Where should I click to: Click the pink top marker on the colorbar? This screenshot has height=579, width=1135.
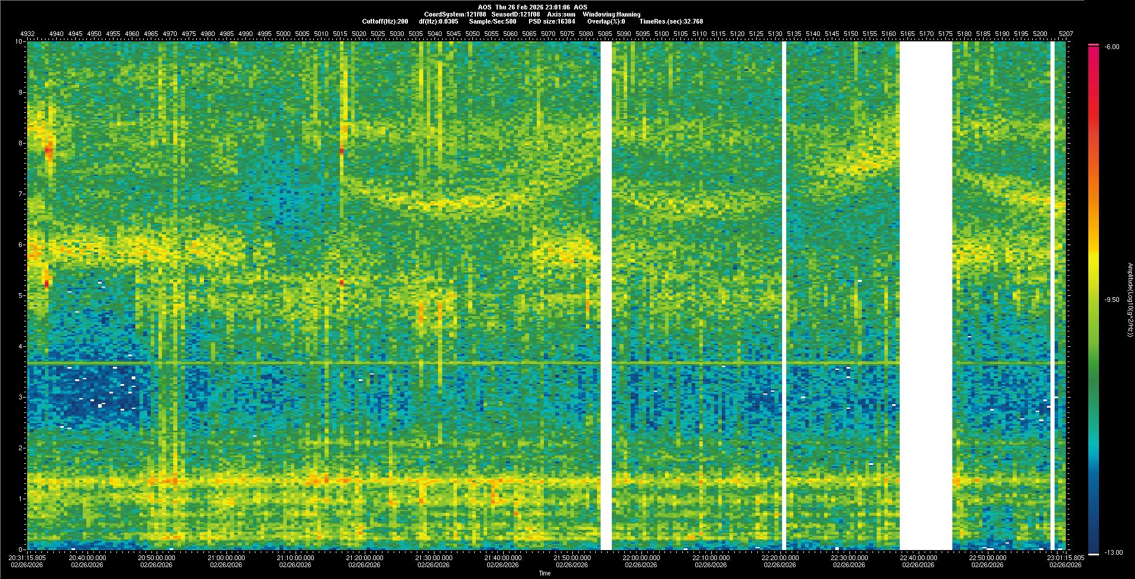pyautogui.click(x=1093, y=45)
